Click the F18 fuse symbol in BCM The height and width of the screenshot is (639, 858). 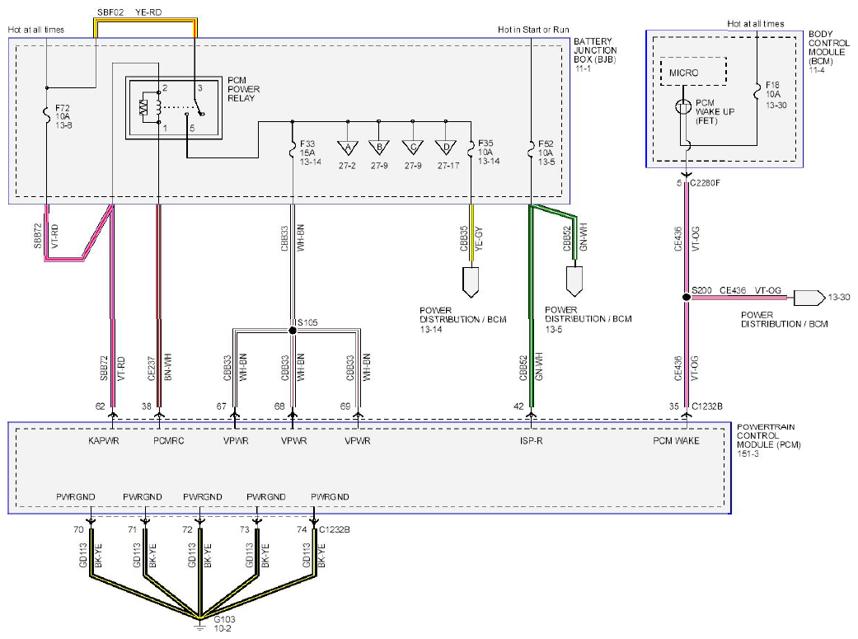[757, 92]
